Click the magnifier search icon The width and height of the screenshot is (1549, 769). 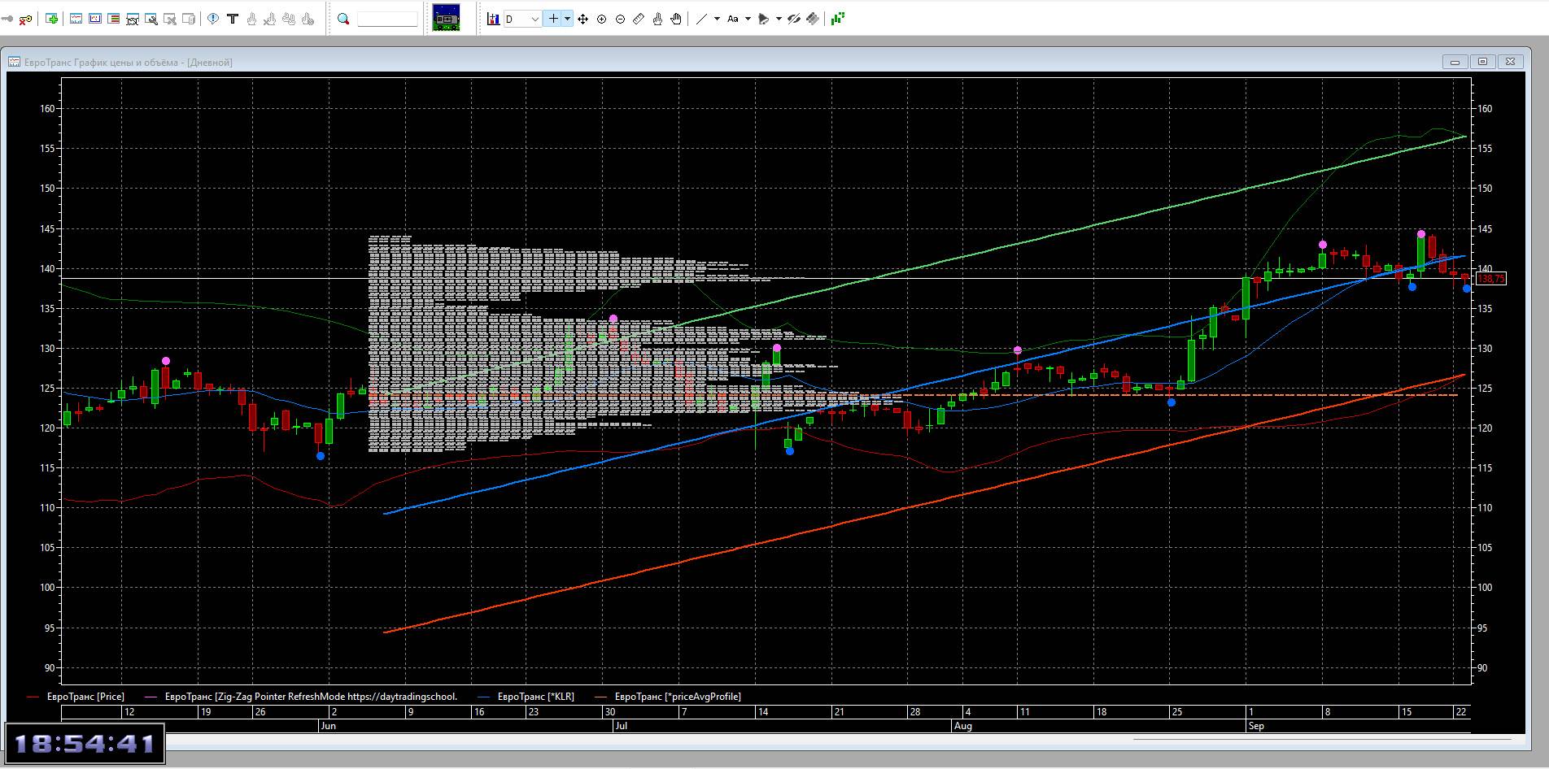[x=343, y=19]
